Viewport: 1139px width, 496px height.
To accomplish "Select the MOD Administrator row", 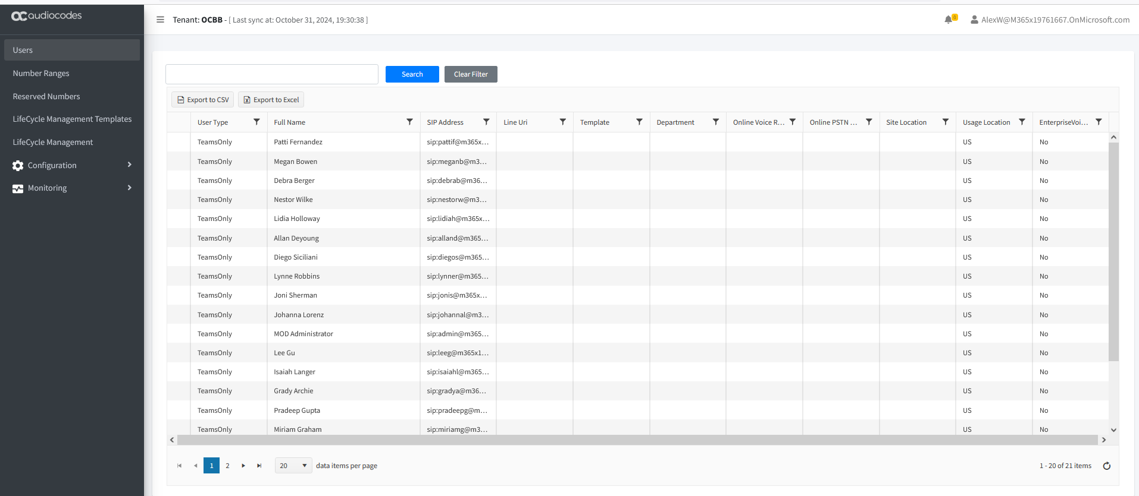I will click(x=637, y=334).
